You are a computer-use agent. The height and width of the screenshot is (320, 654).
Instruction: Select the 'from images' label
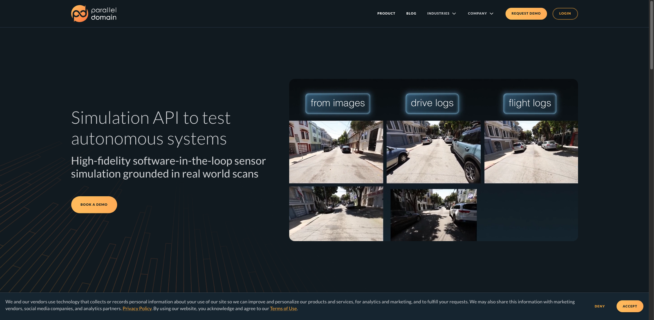click(338, 103)
